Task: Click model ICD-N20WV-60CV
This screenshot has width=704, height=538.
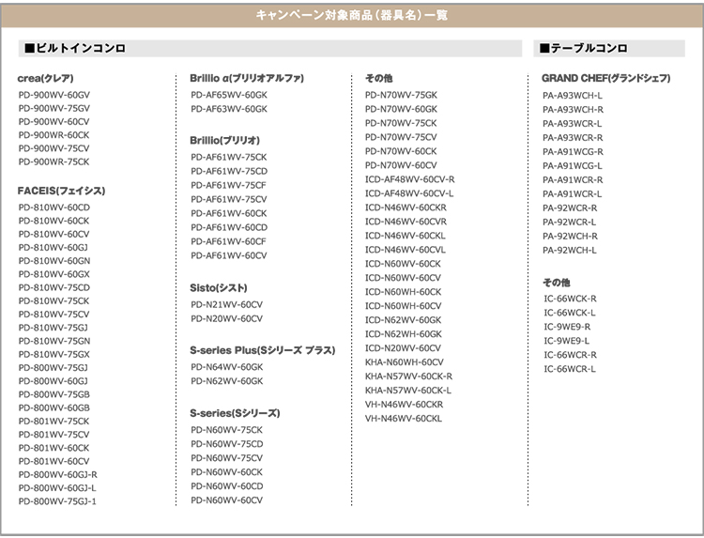Action: 404,348
